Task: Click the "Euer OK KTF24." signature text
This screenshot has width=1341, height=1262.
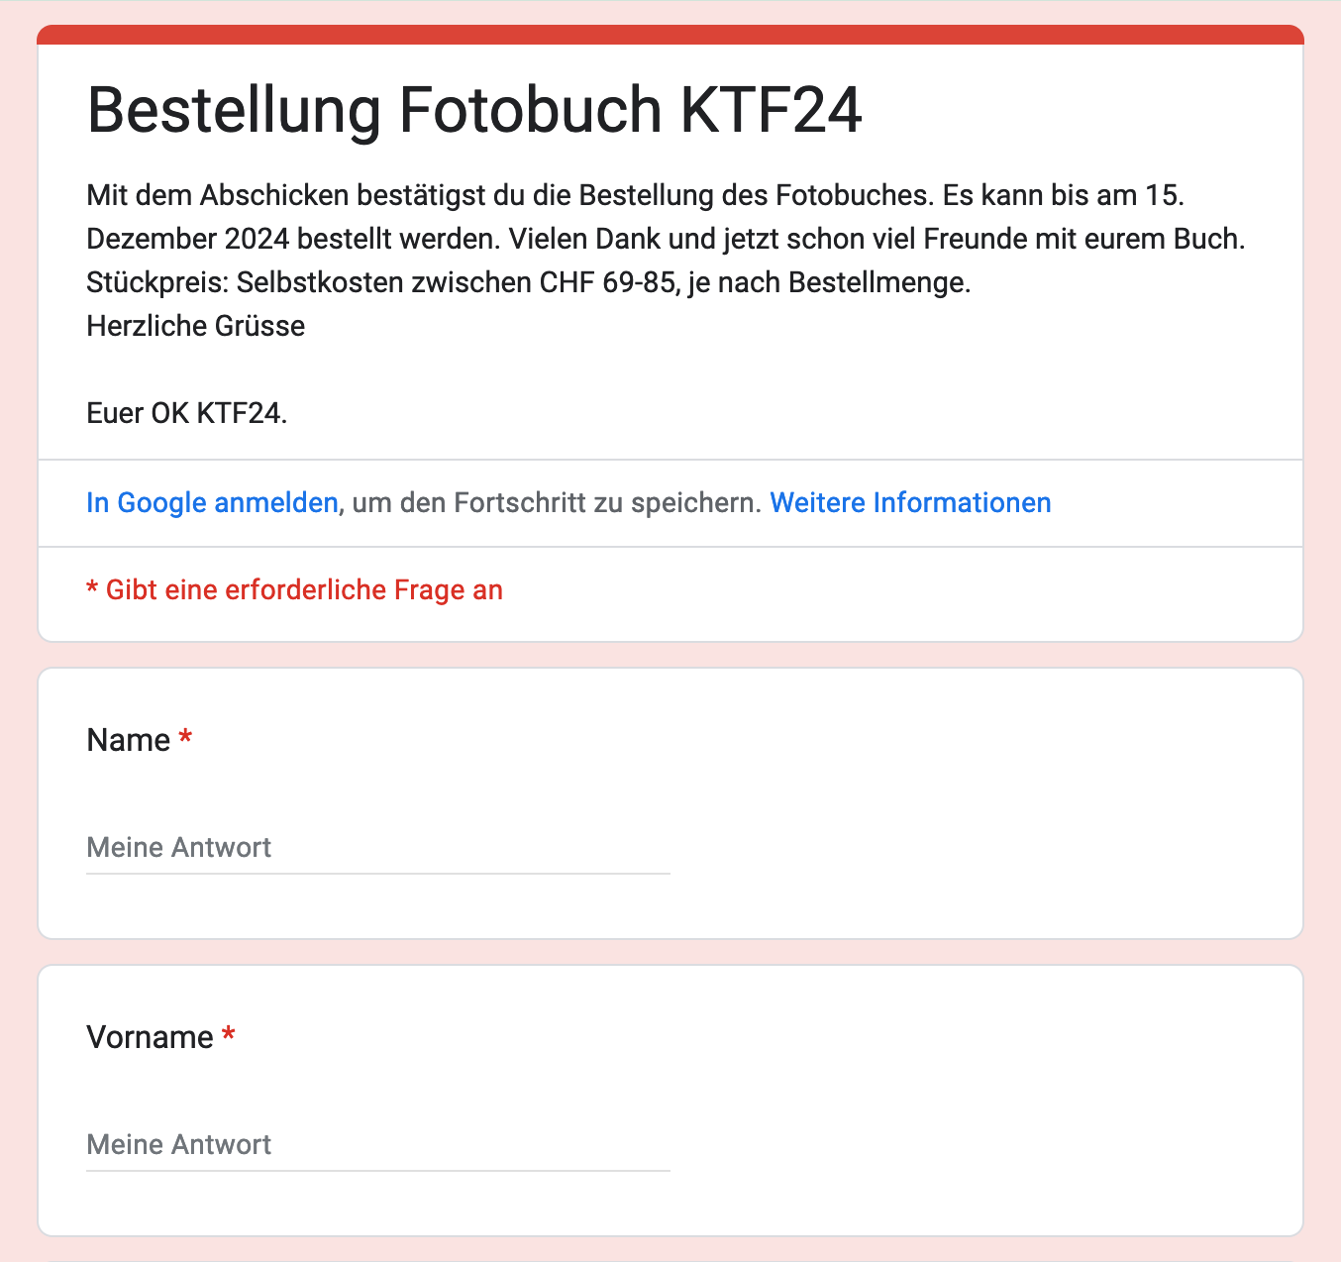Action: tap(187, 413)
